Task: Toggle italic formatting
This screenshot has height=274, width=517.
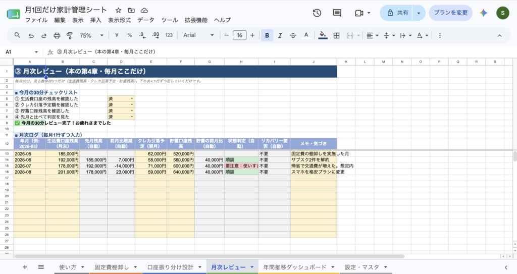Action: tap(280, 35)
